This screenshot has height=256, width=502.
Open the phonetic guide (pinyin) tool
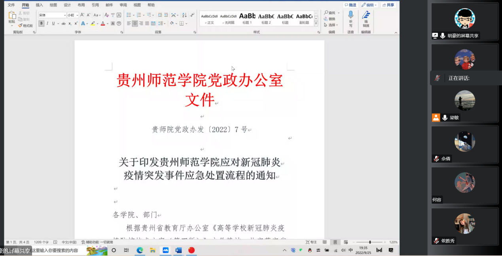pyautogui.click(x=113, y=15)
